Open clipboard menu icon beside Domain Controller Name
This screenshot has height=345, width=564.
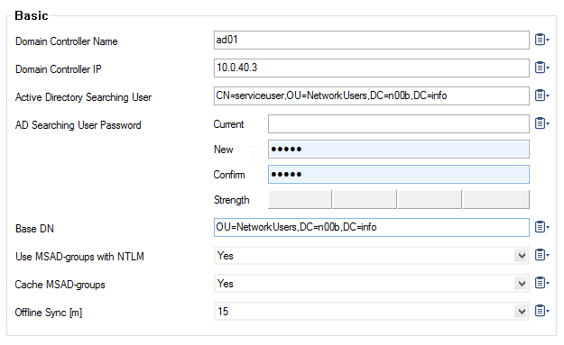pyautogui.click(x=542, y=40)
